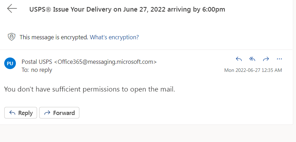The width and height of the screenshot is (296, 142).
Task: Click the blue PU sender avatar
Action: point(10,63)
